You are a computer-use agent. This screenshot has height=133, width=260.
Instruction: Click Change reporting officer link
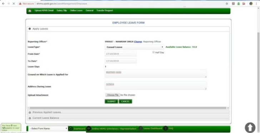point(138,42)
